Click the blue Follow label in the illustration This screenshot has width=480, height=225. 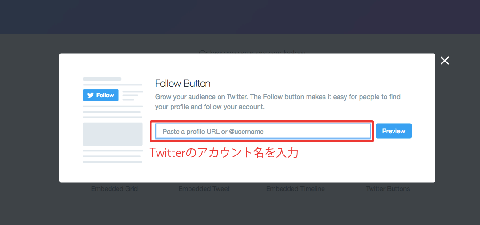pyautogui.click(x=105, y=95)
